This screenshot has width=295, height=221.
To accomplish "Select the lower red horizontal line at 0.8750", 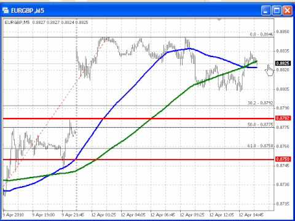I will (138, 160).
